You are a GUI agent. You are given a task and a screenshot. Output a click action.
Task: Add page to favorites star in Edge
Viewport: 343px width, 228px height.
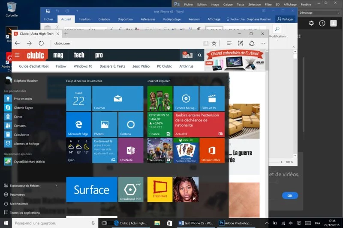pyautogui.click(x=214, y=43)
